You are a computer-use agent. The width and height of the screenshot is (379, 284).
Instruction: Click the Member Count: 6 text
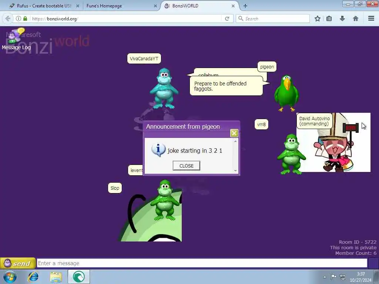click(x=356, y=253)
